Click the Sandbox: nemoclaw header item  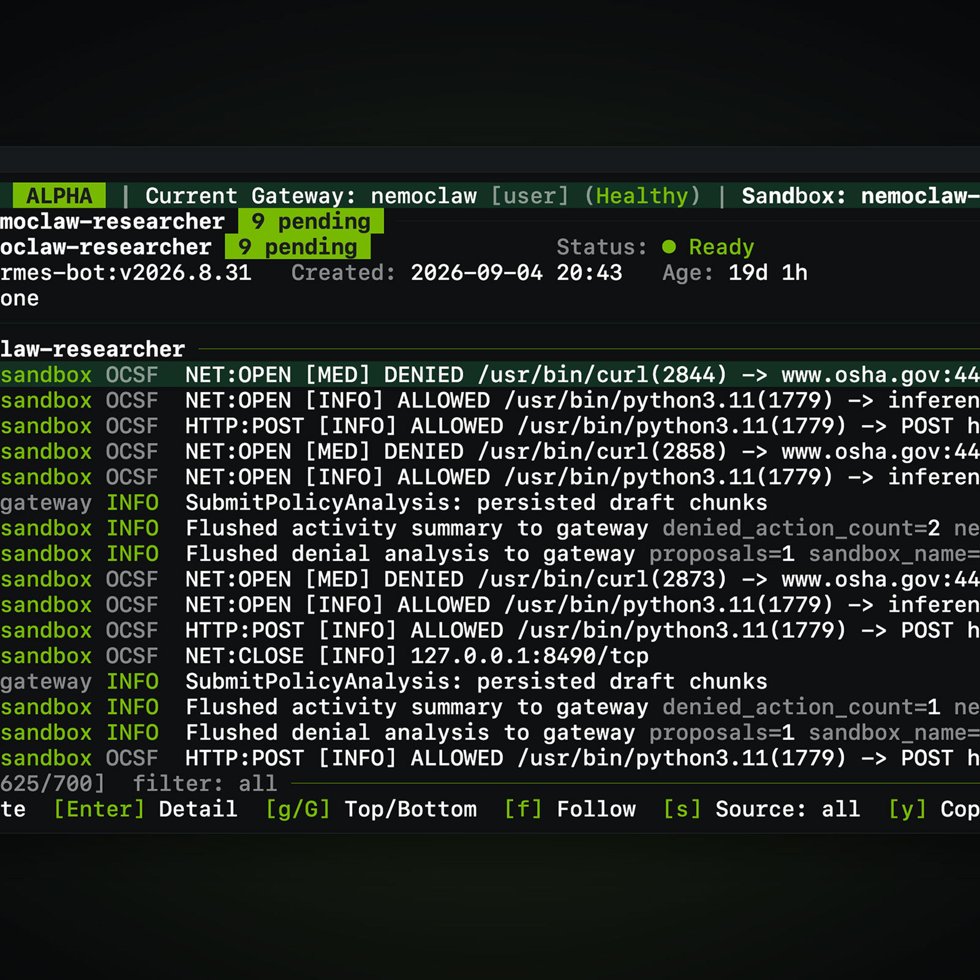pos(861,196)
